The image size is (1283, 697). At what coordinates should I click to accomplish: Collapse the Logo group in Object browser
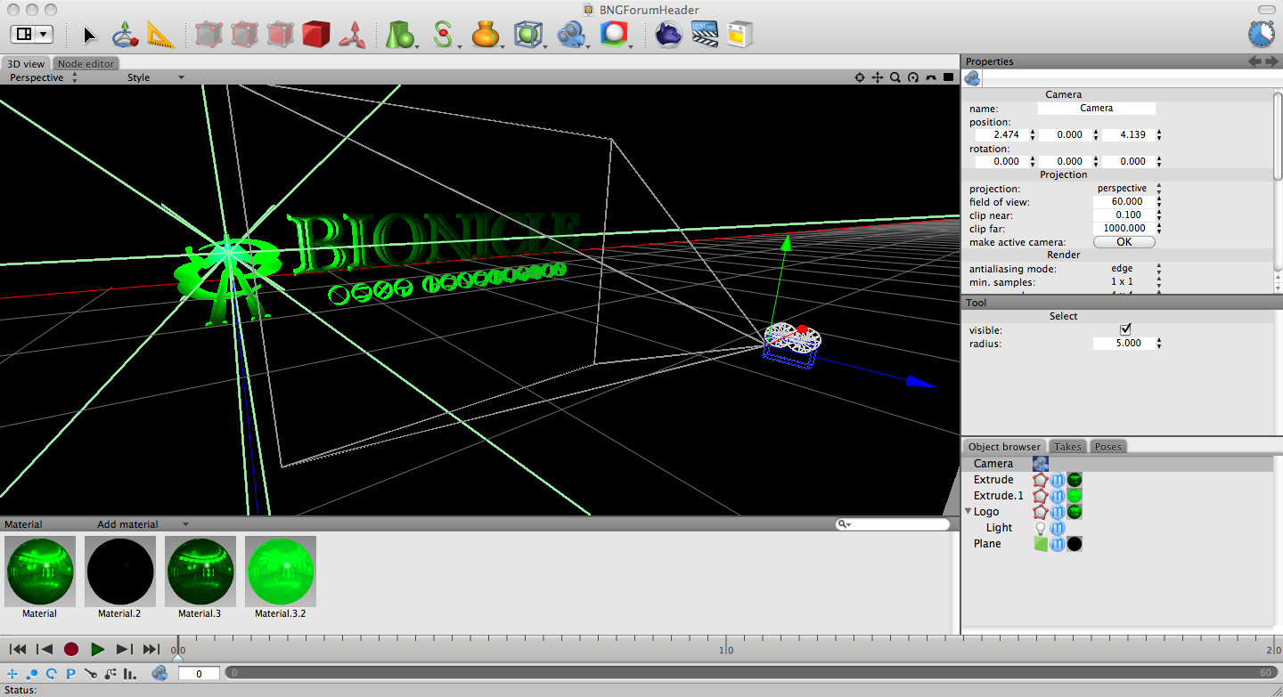tap(968, 512)
